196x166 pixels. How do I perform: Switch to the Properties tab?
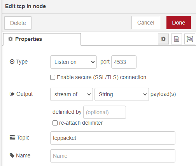tap(42, 39)
